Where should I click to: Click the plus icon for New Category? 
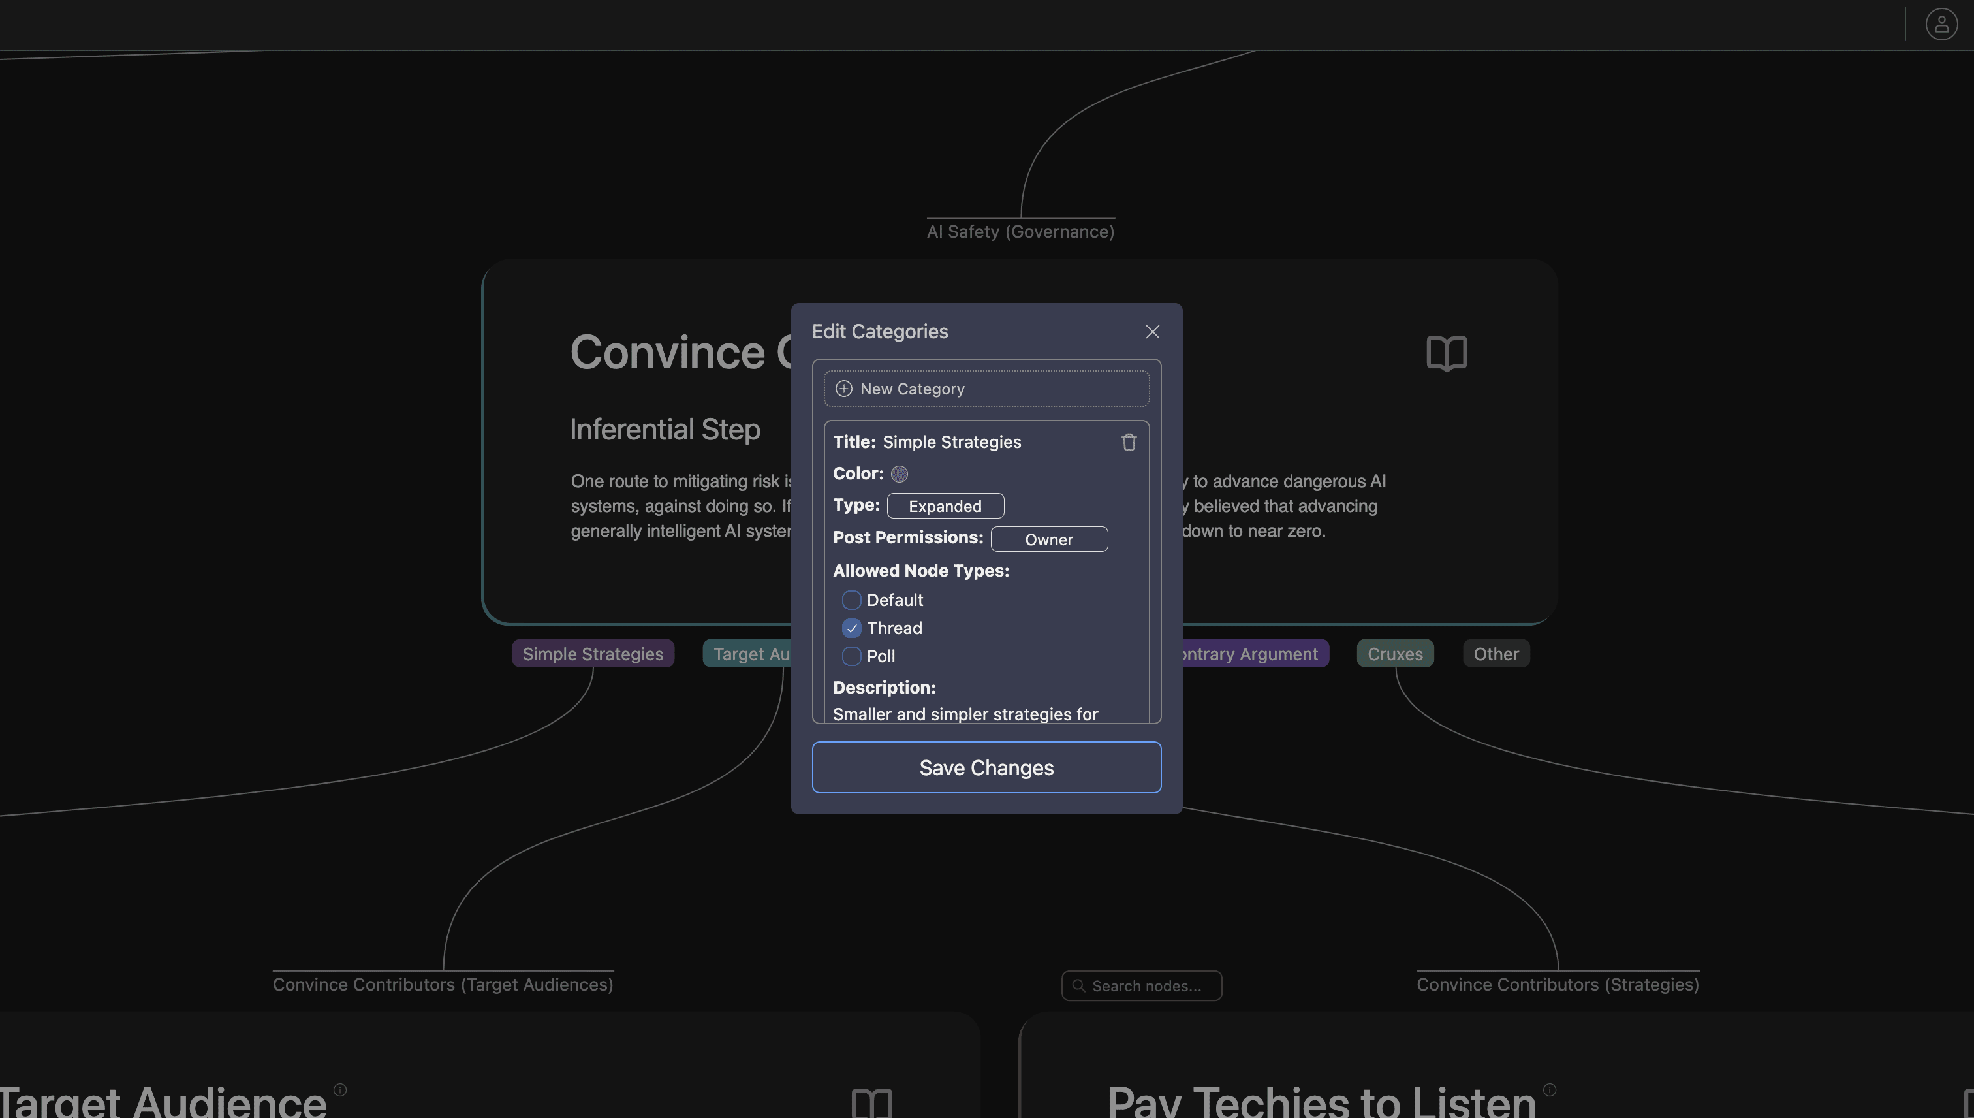coord(843,389)
